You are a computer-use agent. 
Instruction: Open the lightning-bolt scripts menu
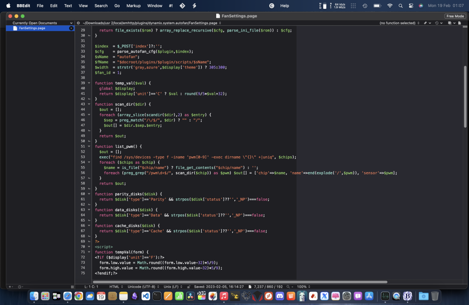pos(194,6)
